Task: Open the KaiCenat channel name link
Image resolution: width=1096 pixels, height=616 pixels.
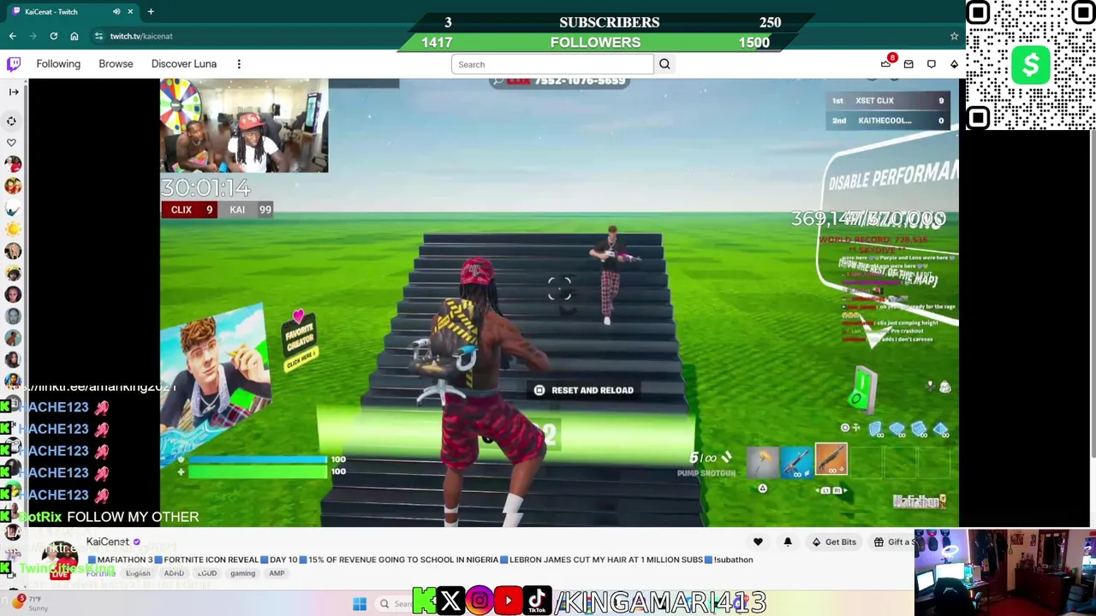Action: 107,542
